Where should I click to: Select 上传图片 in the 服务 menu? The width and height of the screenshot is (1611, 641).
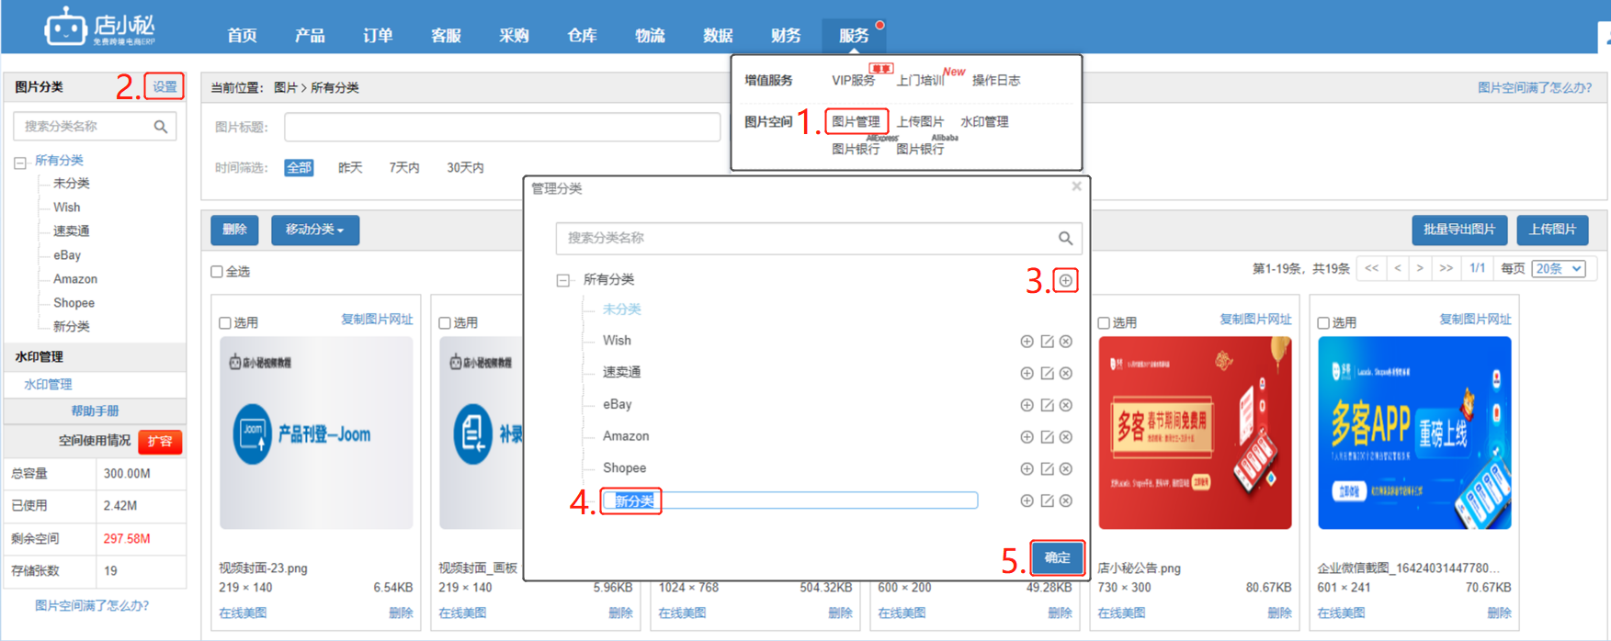pyautogui.click(x=920, y=121)
